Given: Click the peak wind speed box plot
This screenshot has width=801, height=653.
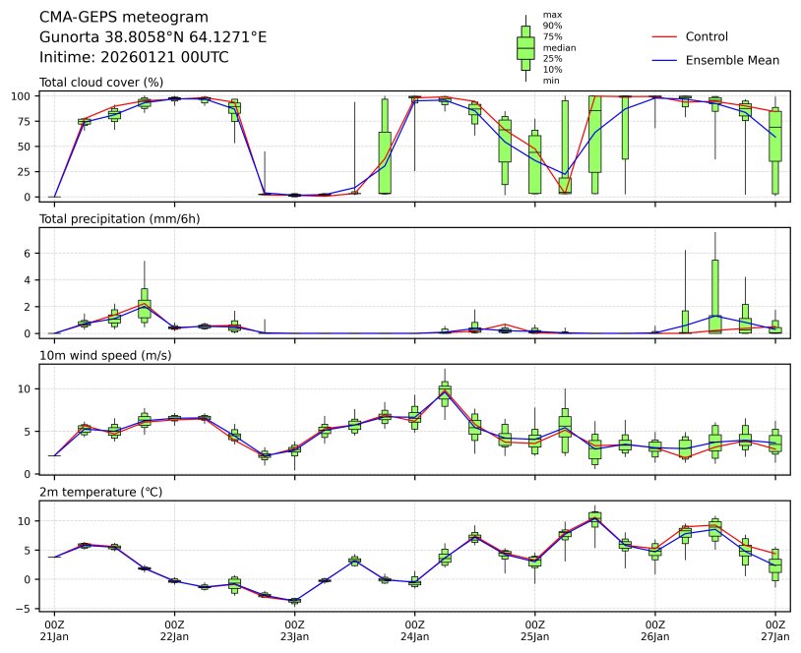Looking at the screenshot, I should pyautogui.click(x=444, y=393).
